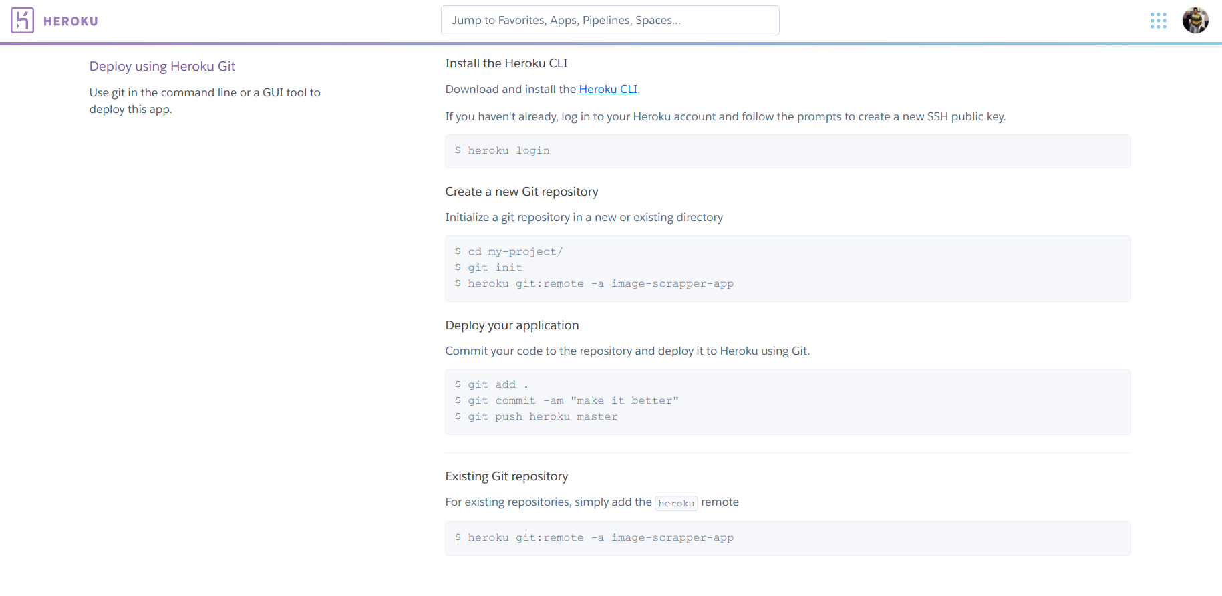
Task: Select the "Existing Git repository" heading
Action: [x=506, y=476]
